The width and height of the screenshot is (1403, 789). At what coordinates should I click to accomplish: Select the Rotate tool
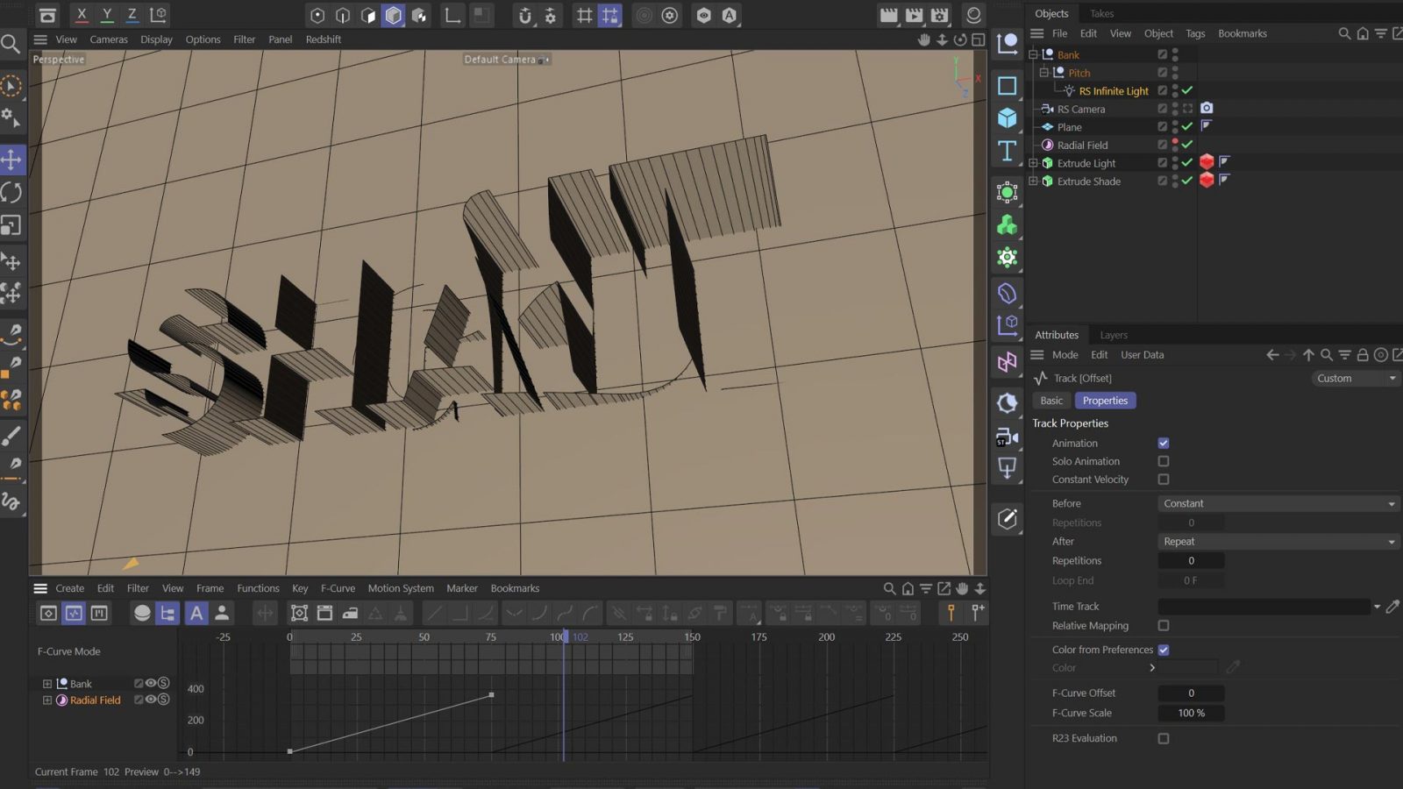(x=12, y=193)
